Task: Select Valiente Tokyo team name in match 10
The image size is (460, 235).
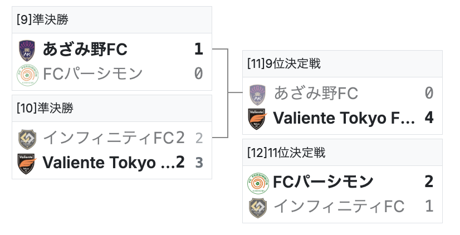Action: [x=114, y=163]
